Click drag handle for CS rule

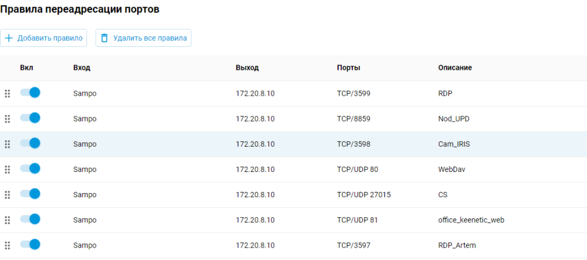(8, 195)
